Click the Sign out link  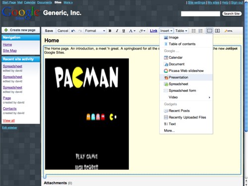pyautogui.click(x=237, y=2)
